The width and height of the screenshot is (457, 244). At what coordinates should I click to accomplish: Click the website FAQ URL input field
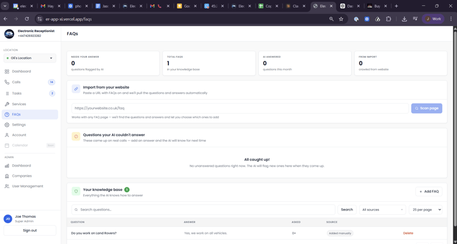tap(240, 108)
